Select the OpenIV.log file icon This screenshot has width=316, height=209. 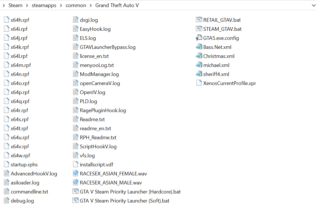coord(76,92)
